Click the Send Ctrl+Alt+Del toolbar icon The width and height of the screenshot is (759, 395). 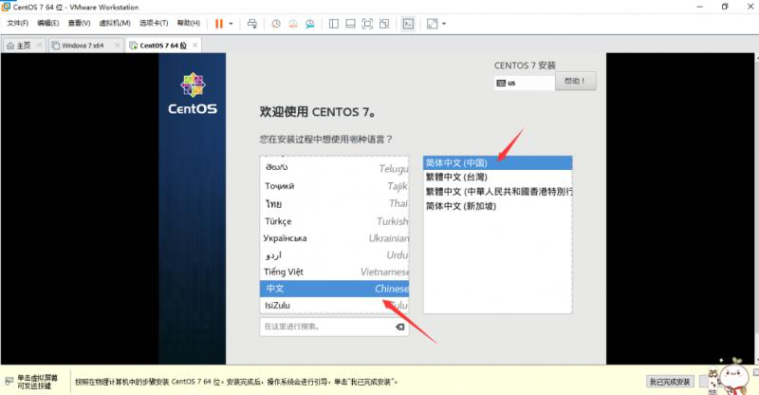252,24
